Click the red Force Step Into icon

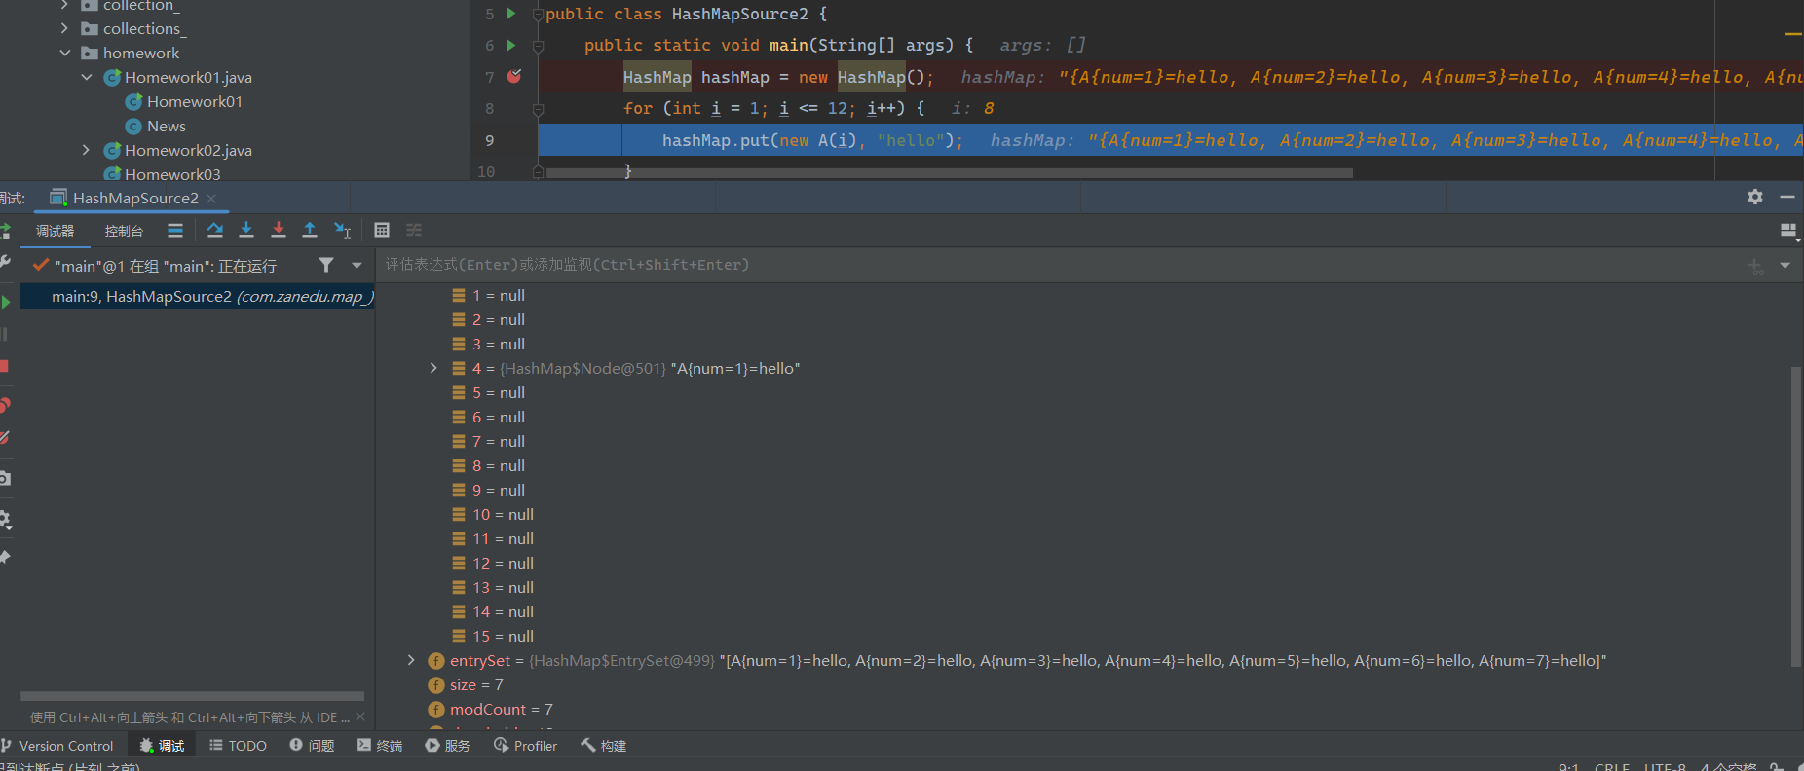pos(279,230)
